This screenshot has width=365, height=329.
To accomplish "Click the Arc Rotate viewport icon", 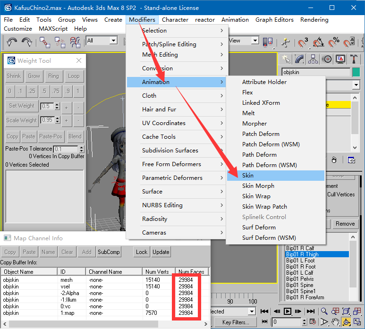I will click(x=346, y=322).
